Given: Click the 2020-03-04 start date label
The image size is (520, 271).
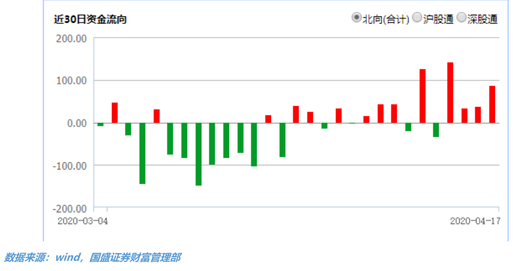Looking at the screenshot, I should click(83, 221).
